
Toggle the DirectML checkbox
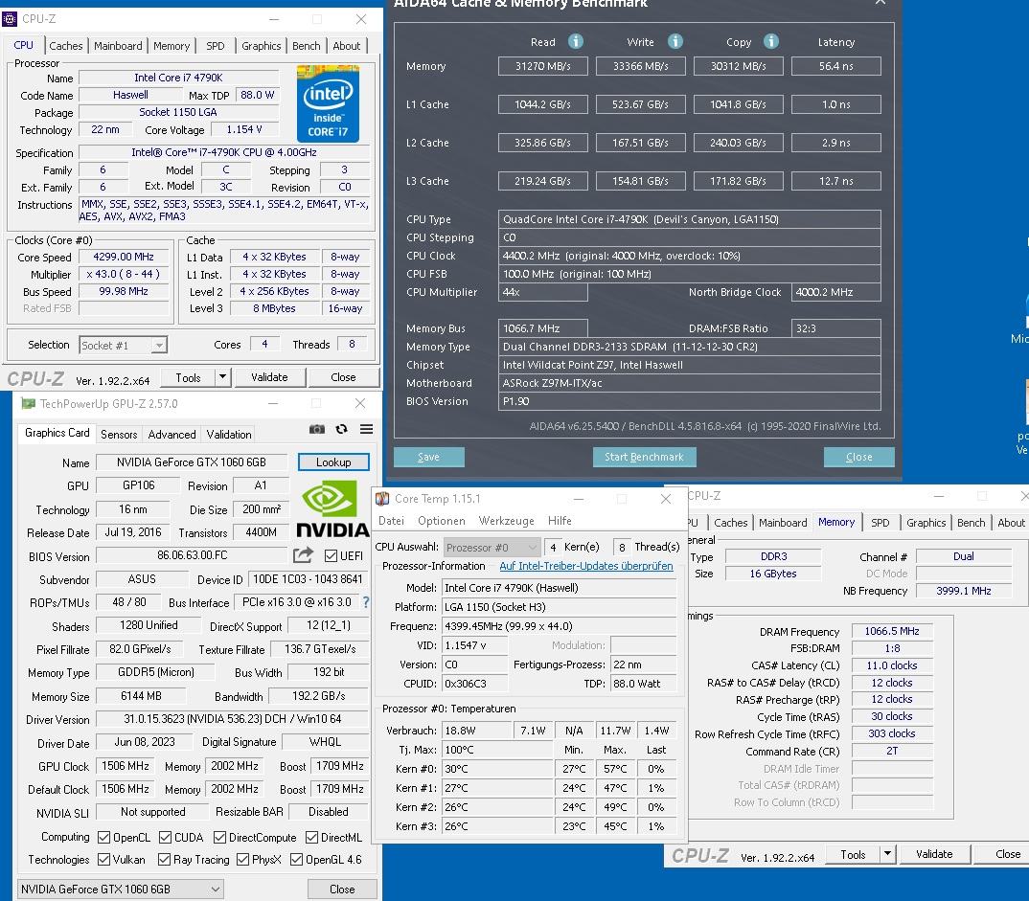pos(311,838)
